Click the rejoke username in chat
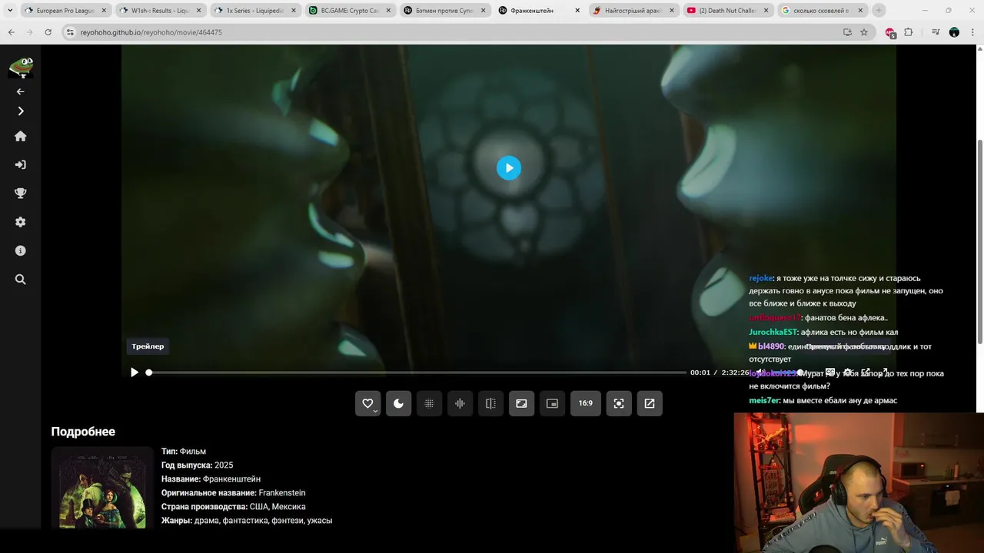The width and height of the screenshot is (984, 553). pyautogui.click(x=761, y=279)
